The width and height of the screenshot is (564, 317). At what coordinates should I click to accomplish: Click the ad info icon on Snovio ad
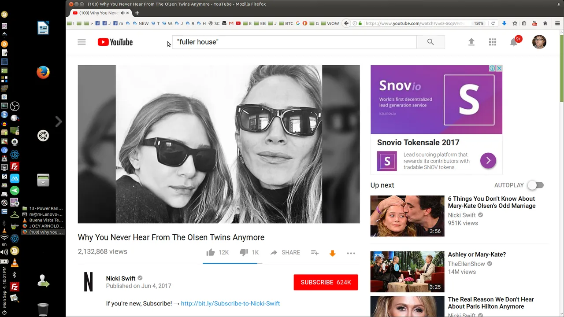click(x=493, y=68)
